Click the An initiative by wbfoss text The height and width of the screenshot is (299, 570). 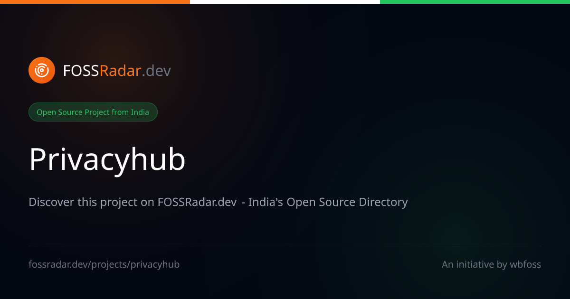pyautogui.click(x=491, y=264)
